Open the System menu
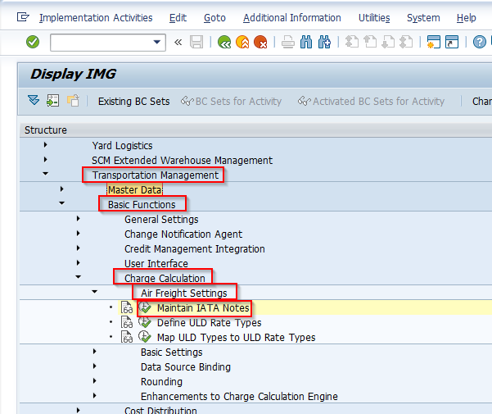Viewport: 492px width, 414px height. [x=423, y=17]
